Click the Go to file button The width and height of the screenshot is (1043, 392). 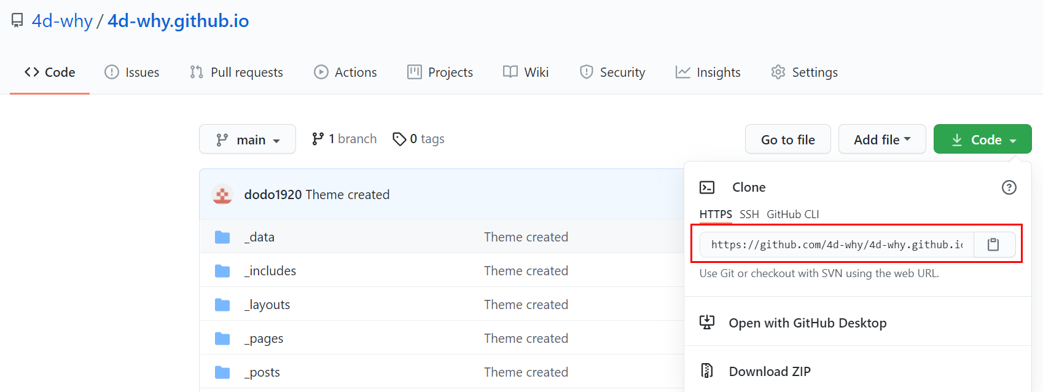788,139
